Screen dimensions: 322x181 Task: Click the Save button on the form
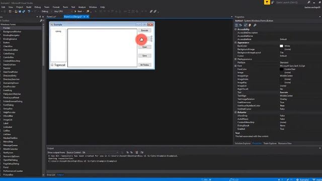(145, 56)
